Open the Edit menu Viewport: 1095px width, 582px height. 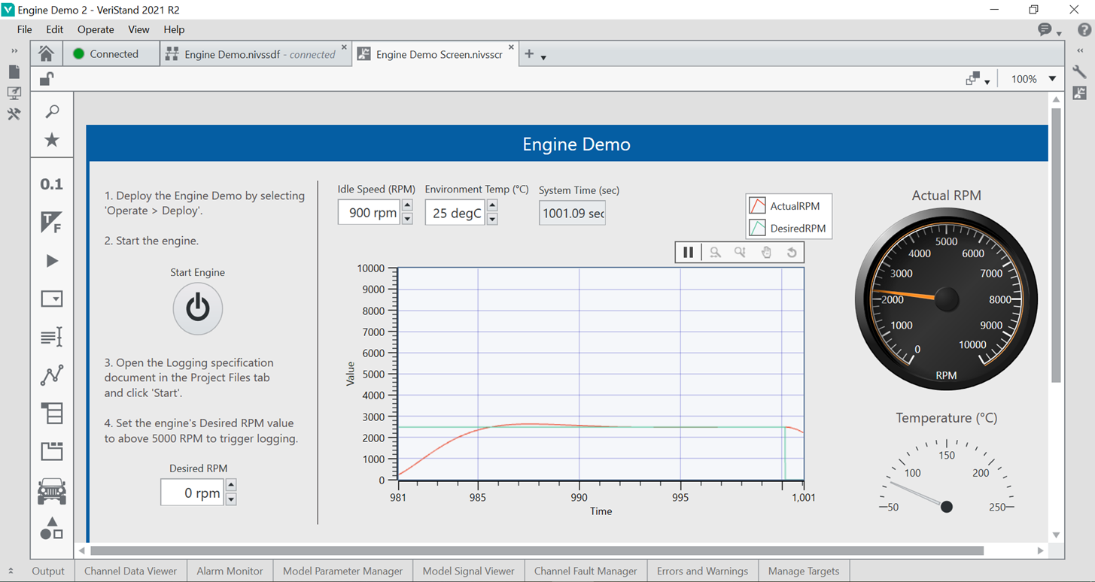coord(55,30)
